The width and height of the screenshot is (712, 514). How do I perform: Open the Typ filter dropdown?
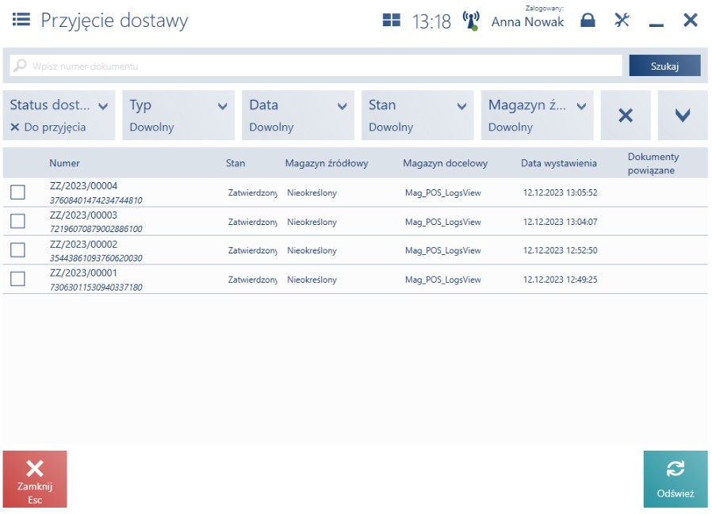(178, 115)
